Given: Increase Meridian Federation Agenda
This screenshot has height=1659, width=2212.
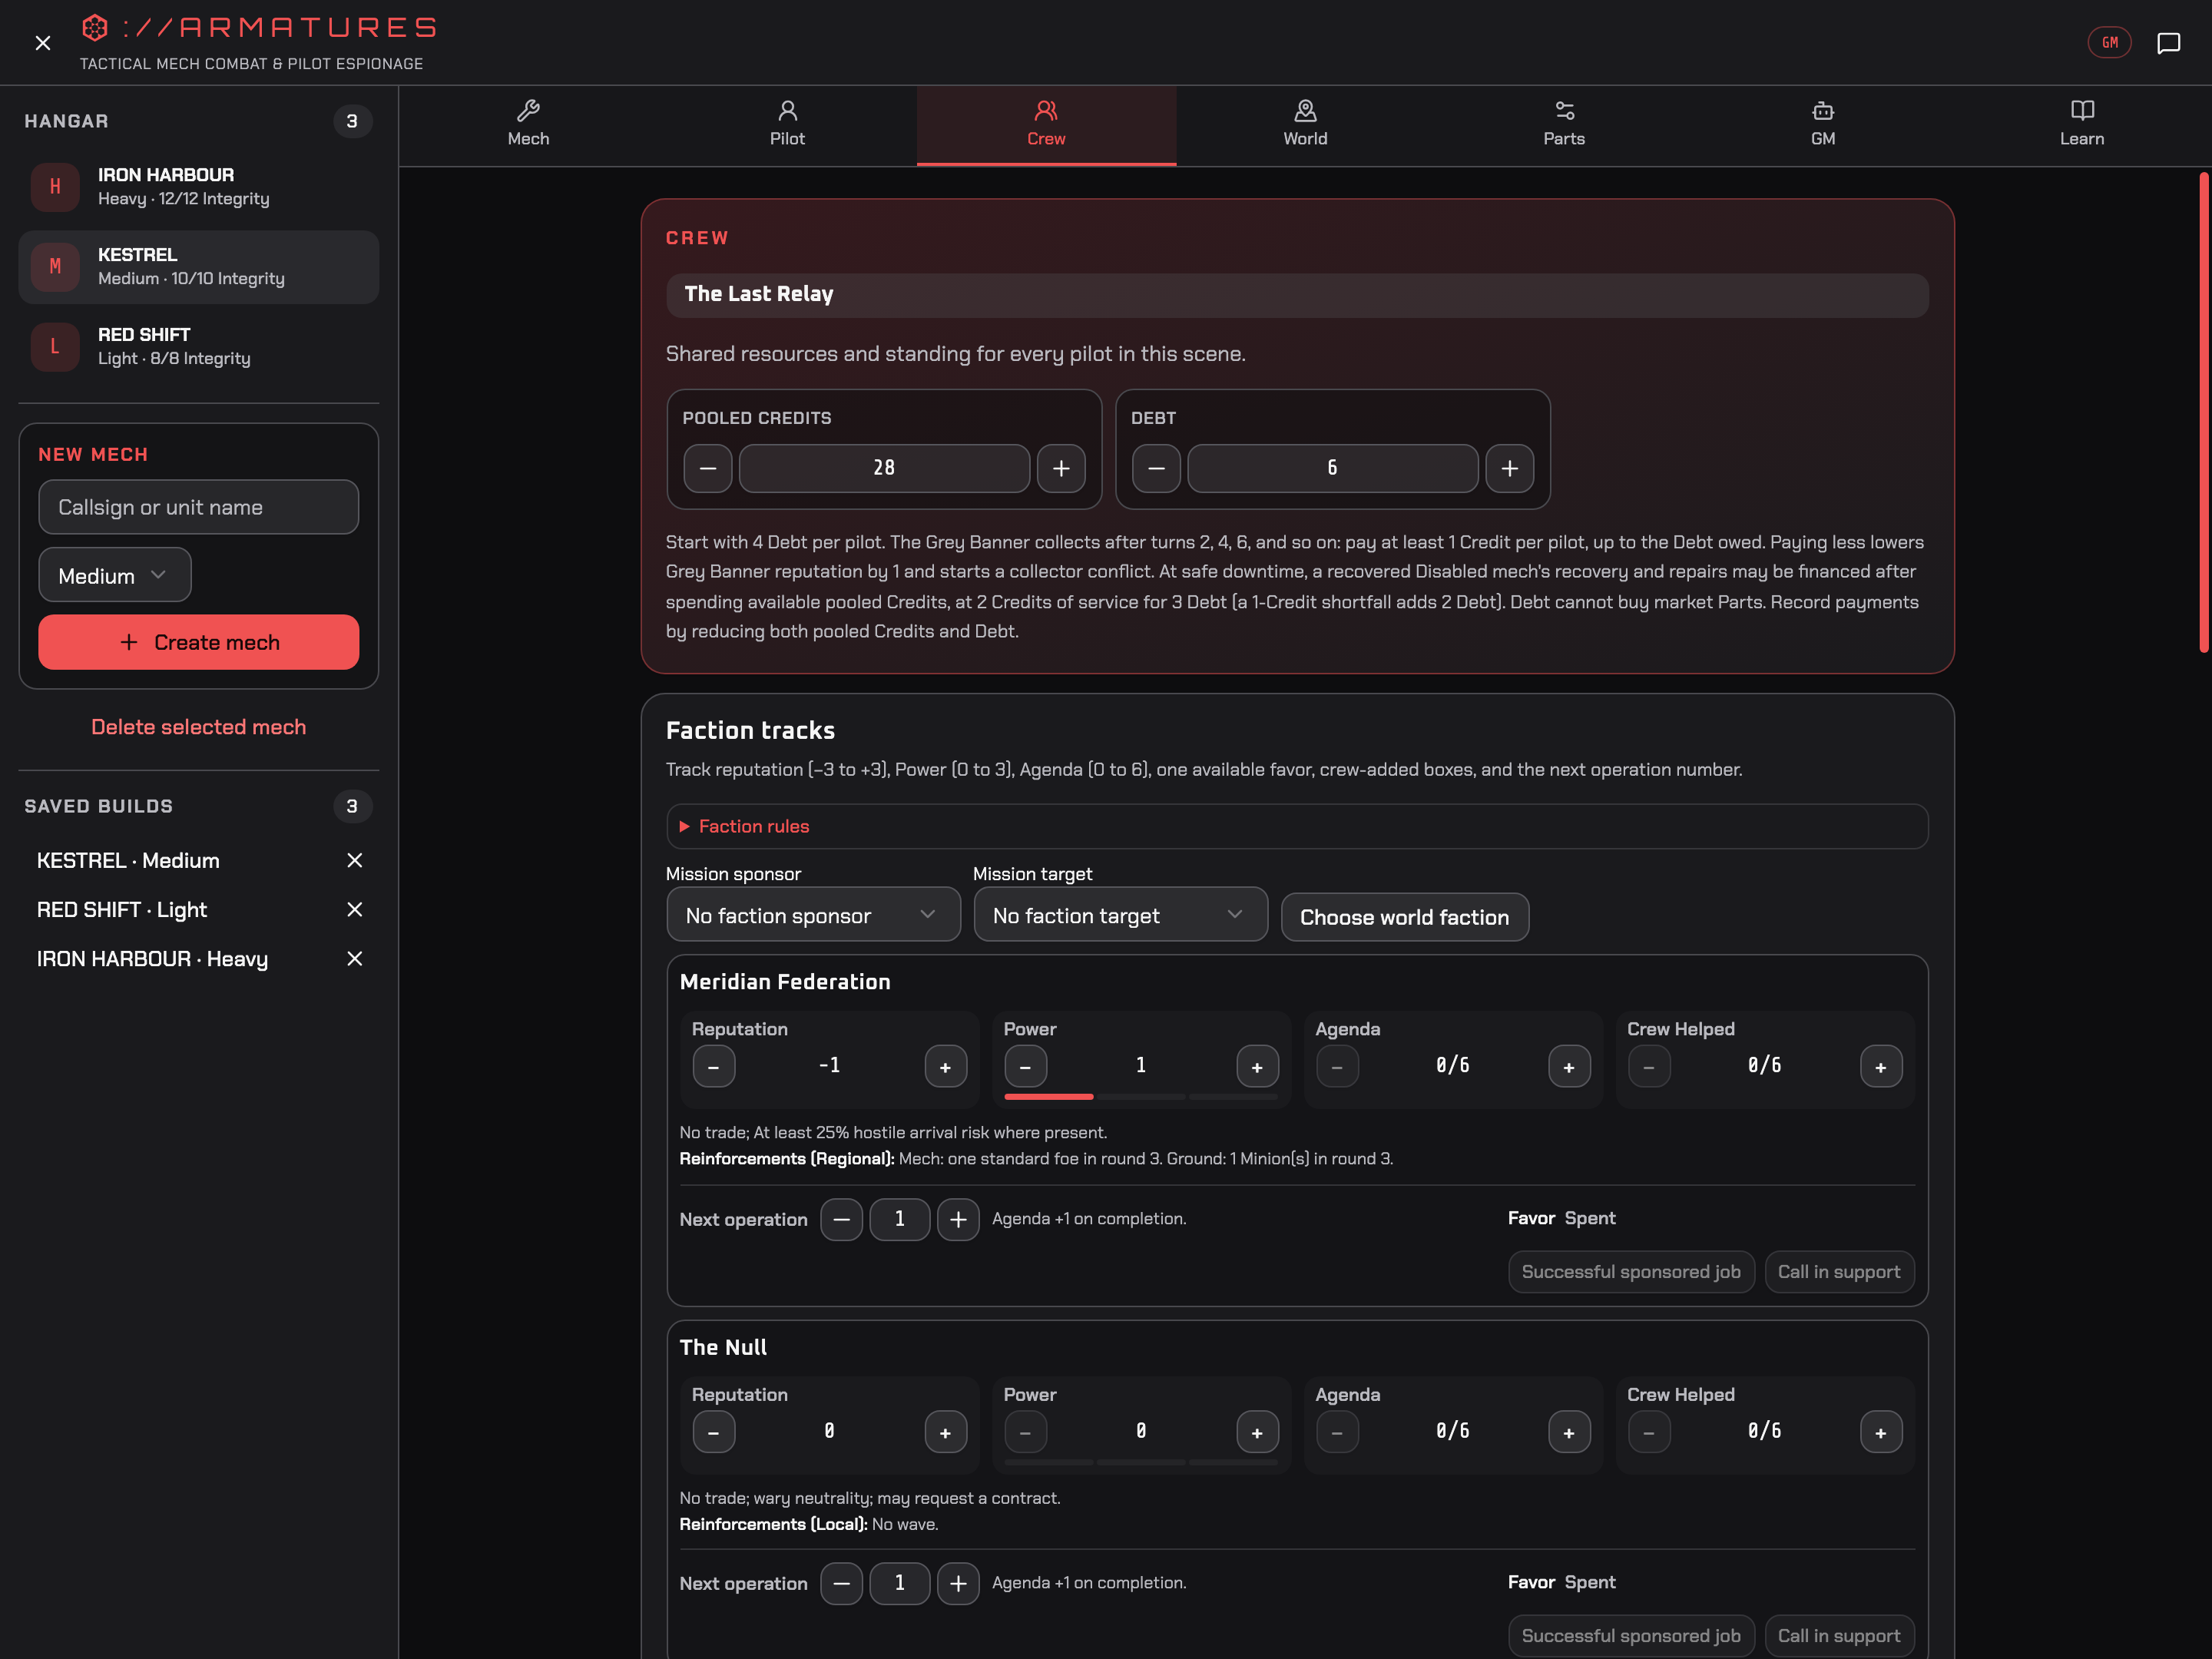Looking at the screenshot, I should pos(1569,1067).
